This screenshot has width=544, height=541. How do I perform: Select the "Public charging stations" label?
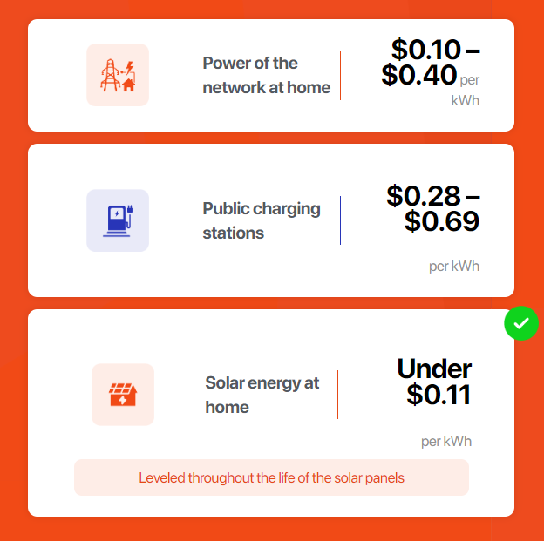tap(262, 220)
